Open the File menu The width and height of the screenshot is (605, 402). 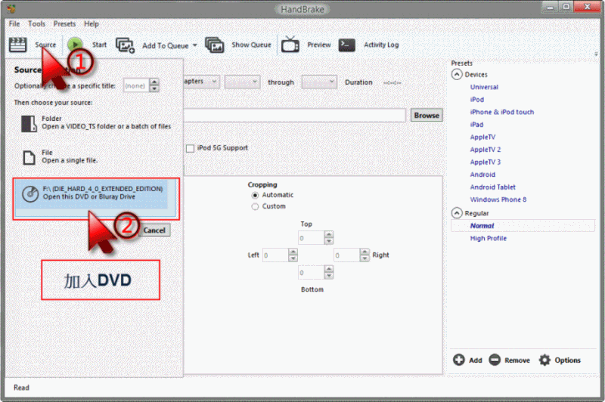(x=14, y=24)
